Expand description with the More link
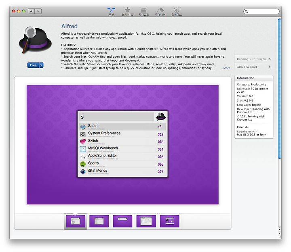The image size is (291, 252). (x=225, y=68)
